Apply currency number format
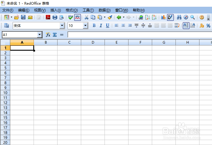212x145 pixels. 201,25
